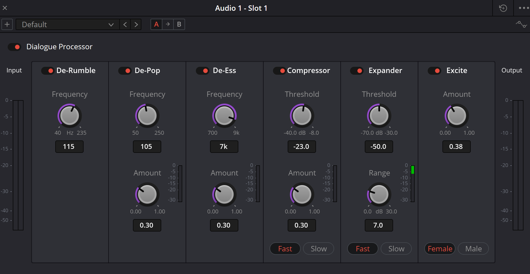This screenshot has height=274, width=530.
Task: Click the Compressor Threshold knob
Action: (302, 115)
